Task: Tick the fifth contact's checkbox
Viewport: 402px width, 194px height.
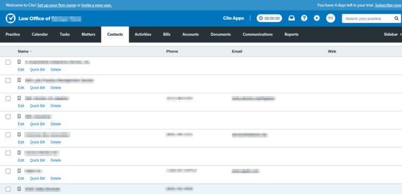Action: (8, 135)
